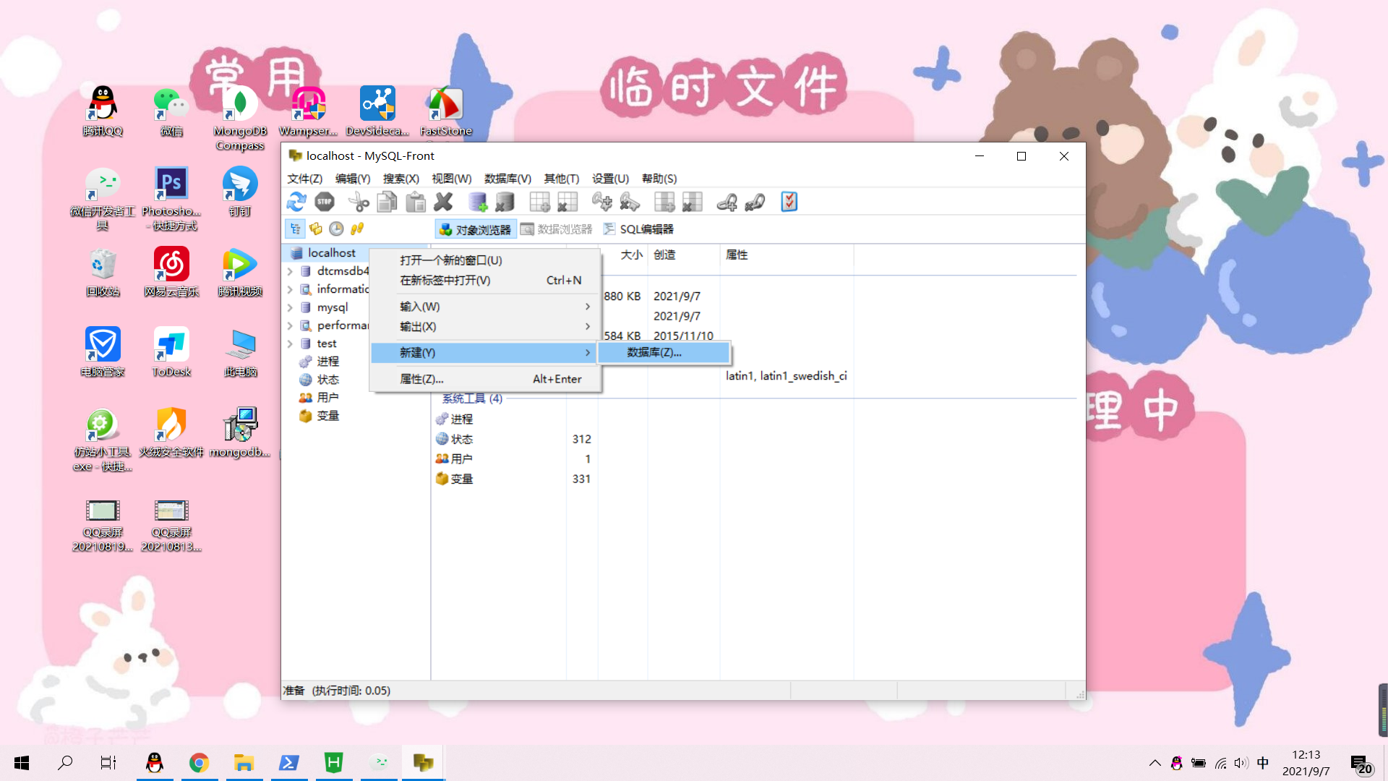1388x781 pixels.
Task: Open the 数据库(V) menu
Action: click(x=507, y=179)
